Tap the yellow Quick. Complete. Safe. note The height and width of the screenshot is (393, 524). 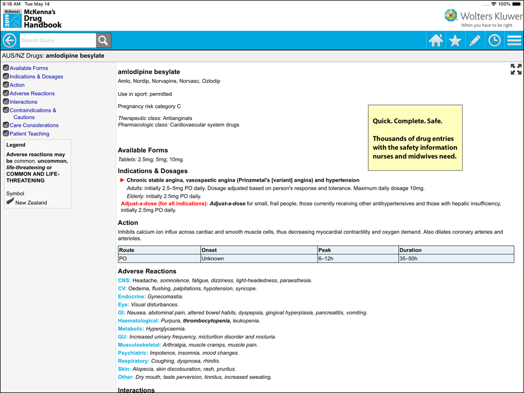tap(415, 138)
